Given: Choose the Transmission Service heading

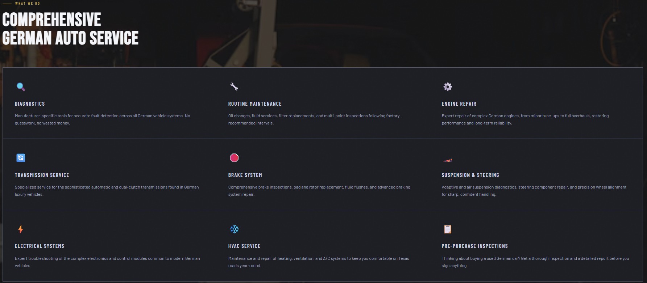Looking at the screenshot, I should pyautogui.click(x=42, y=175).
